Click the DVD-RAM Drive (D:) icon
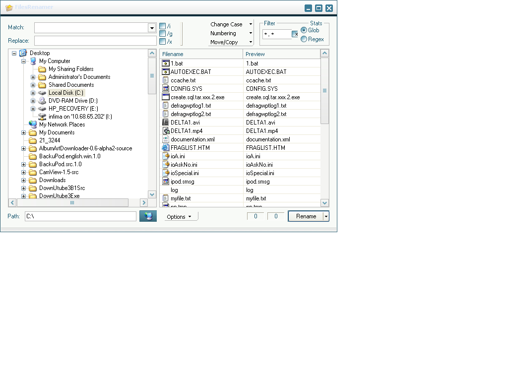 point(43,101)
